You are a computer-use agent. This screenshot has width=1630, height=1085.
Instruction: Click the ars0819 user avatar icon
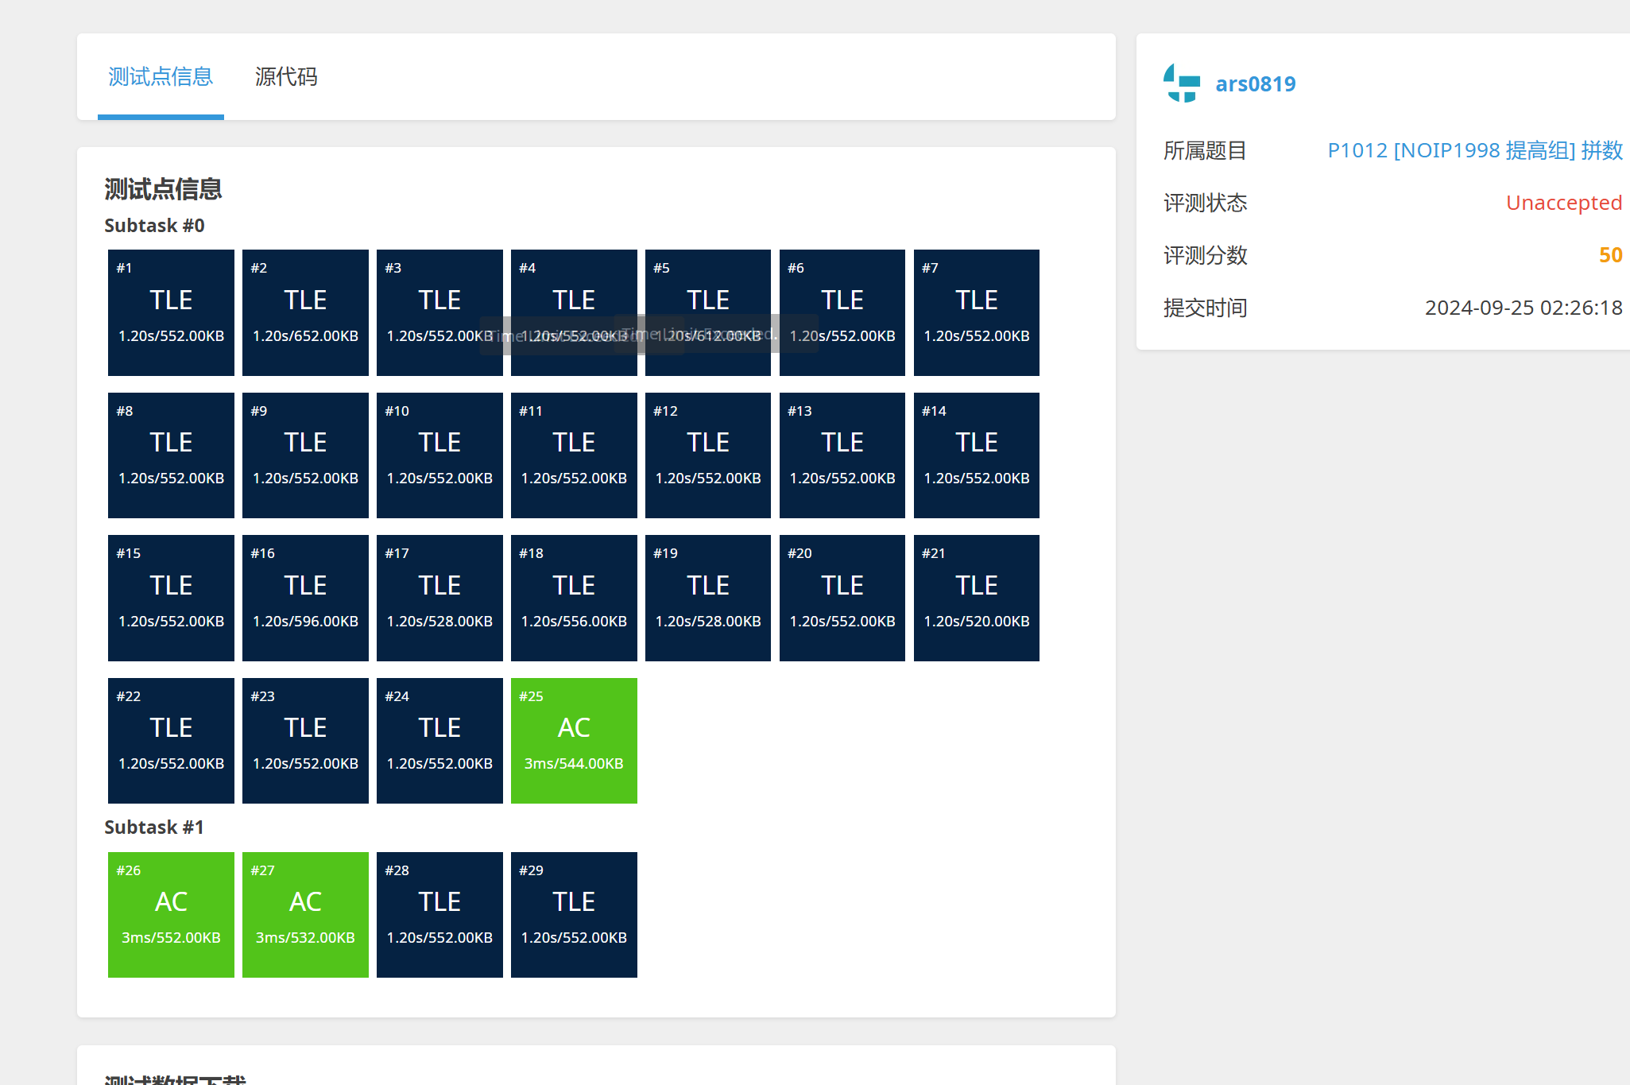pyautogui.click(x=1182, y=83)
